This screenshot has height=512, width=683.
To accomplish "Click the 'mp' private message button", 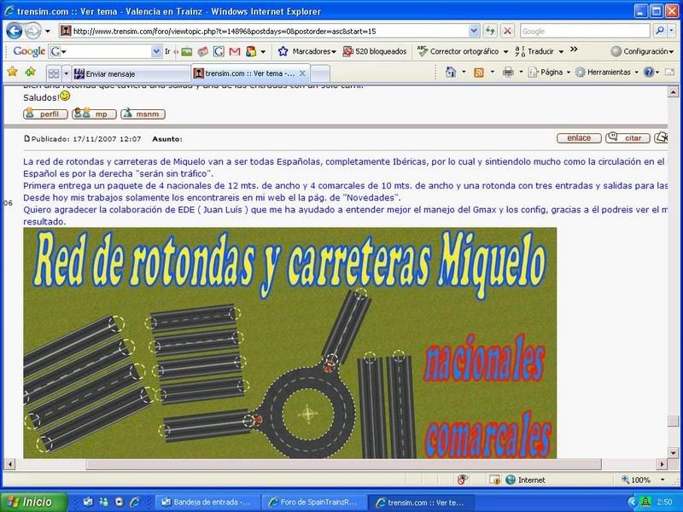I will [94, 114].
